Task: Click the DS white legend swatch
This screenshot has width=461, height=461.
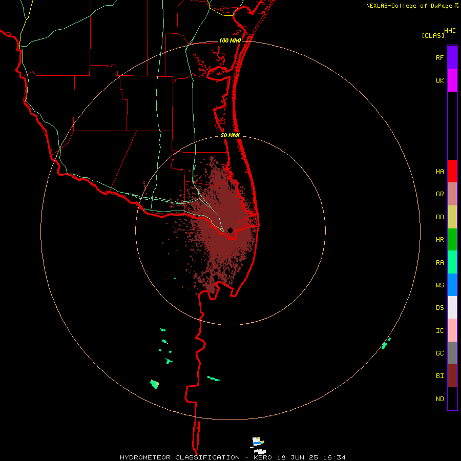Action: (452, 307)
